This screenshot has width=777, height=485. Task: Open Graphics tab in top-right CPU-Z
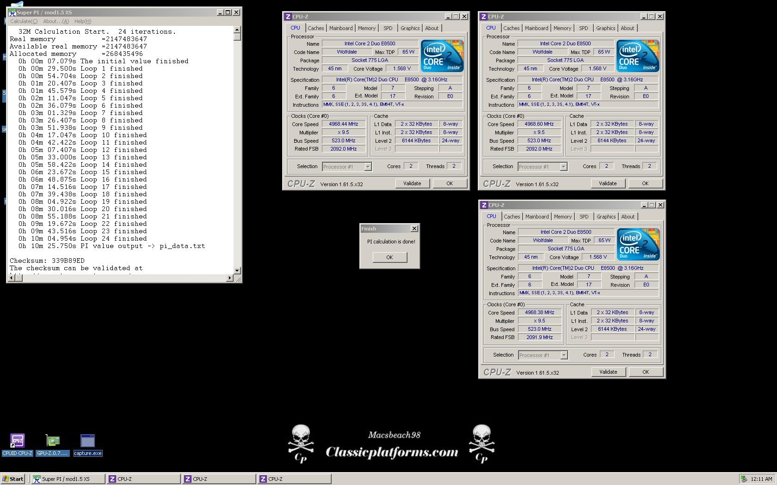pyautogui.click(x=605, y=28)
